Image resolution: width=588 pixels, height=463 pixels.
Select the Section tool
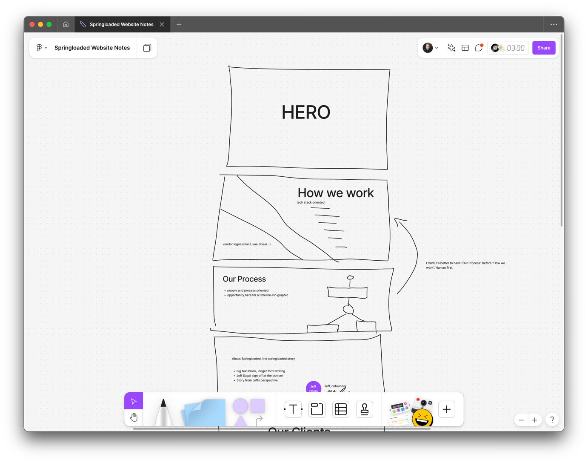pos(317,409)
